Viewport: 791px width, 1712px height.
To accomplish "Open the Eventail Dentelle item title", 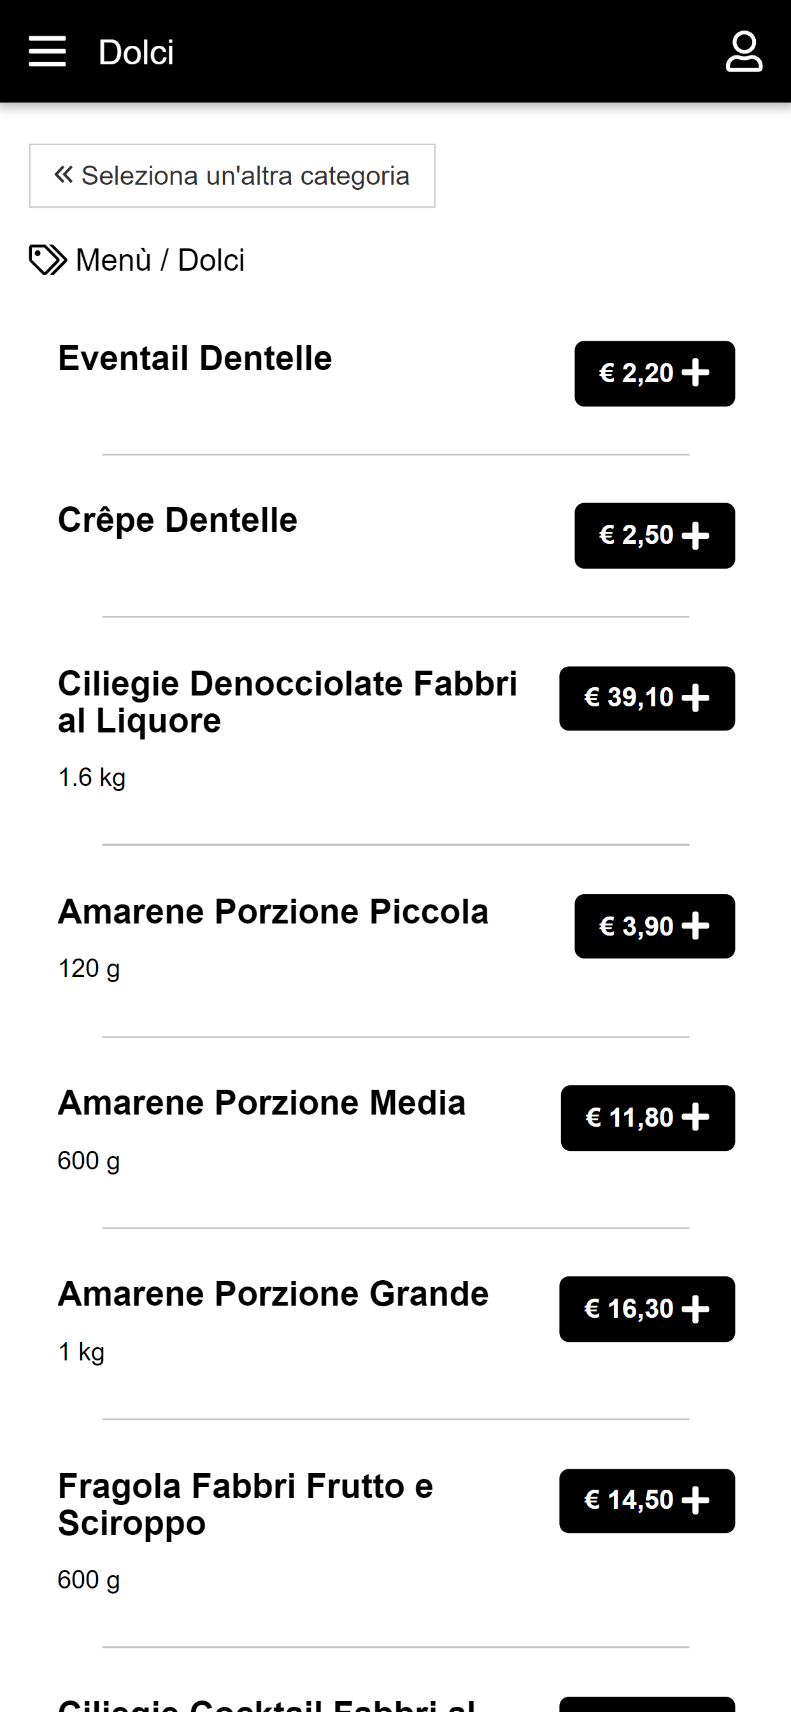I will [195, 358].
